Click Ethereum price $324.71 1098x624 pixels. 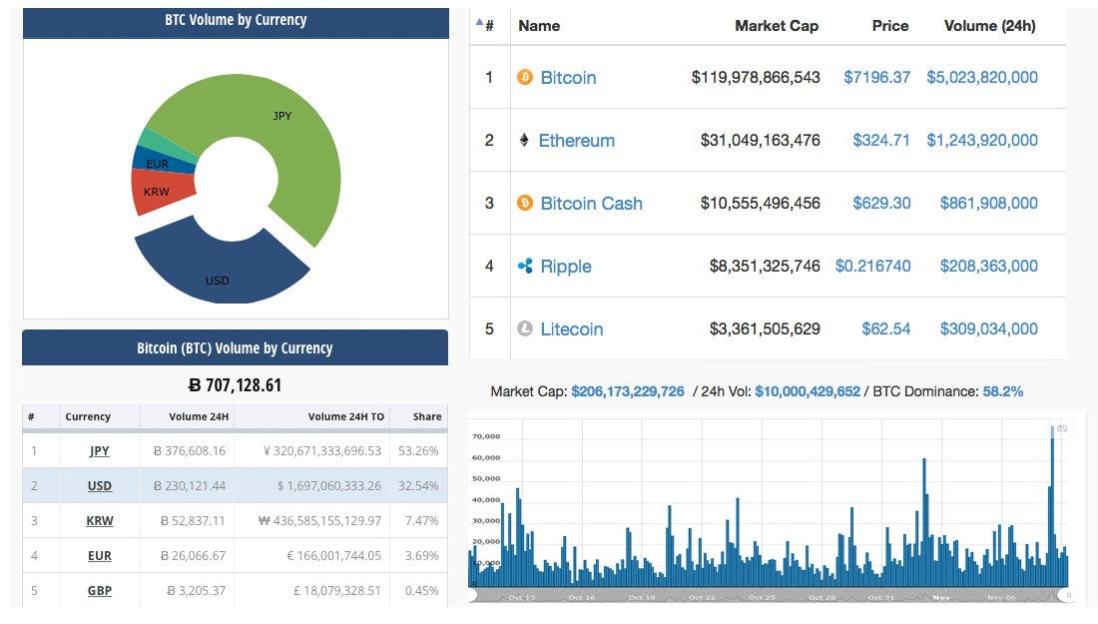(x=881, y=140)
